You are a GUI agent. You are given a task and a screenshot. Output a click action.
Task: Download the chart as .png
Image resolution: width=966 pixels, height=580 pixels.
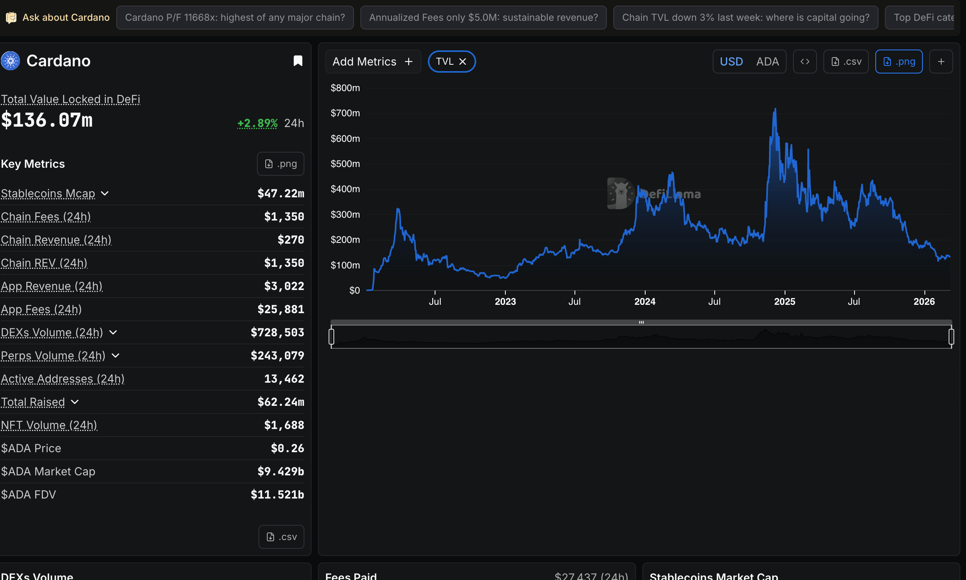coord(898,62)
